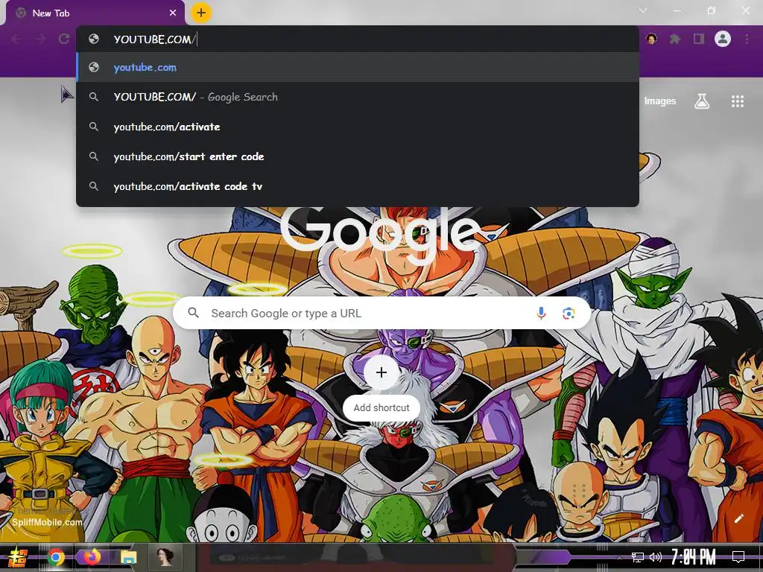The image size is (763, 572).
Task: Click the globe icon in address bar
Action: pyautogui.click(x=94, y=39)
